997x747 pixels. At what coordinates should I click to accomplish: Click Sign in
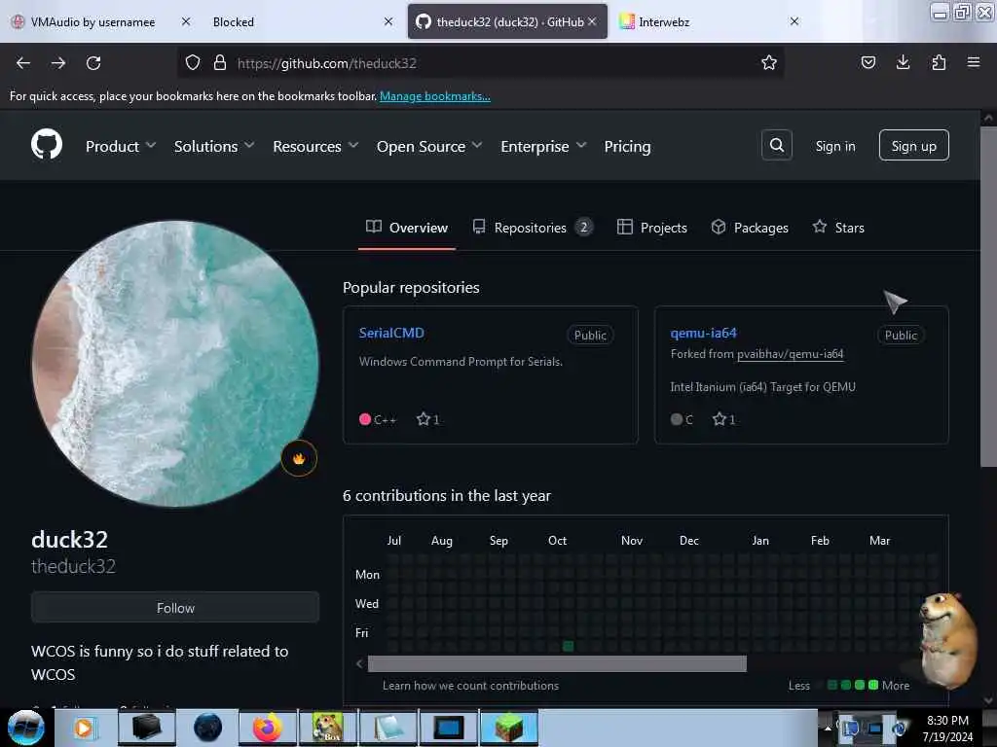834,146
